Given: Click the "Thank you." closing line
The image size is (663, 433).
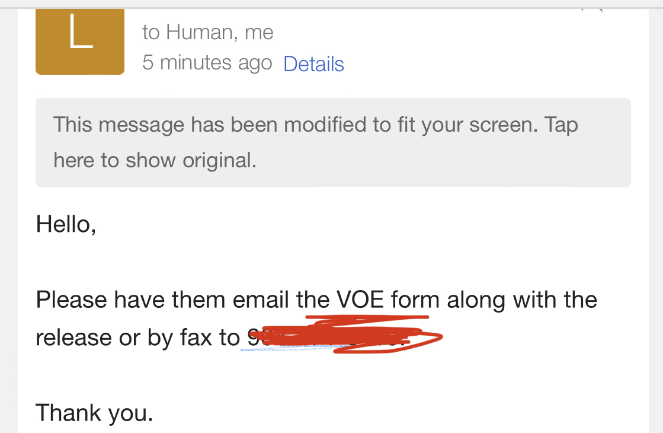Looking at the screenshot, I should click(x=94, y=413).
